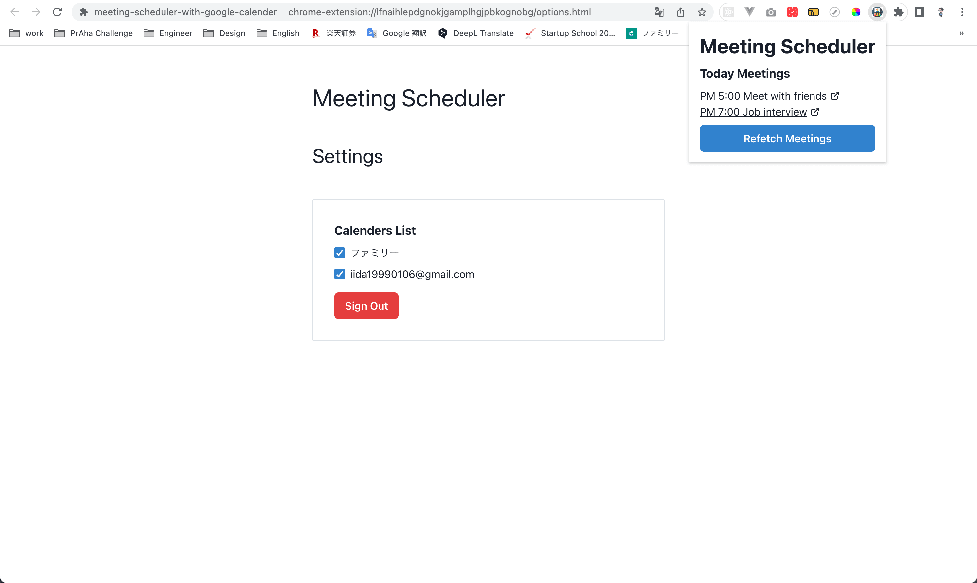Toggle iida19990106@gmail.com calendar checkbox
This screenshot has width=977, height=583.
click(x=339, y=274)
